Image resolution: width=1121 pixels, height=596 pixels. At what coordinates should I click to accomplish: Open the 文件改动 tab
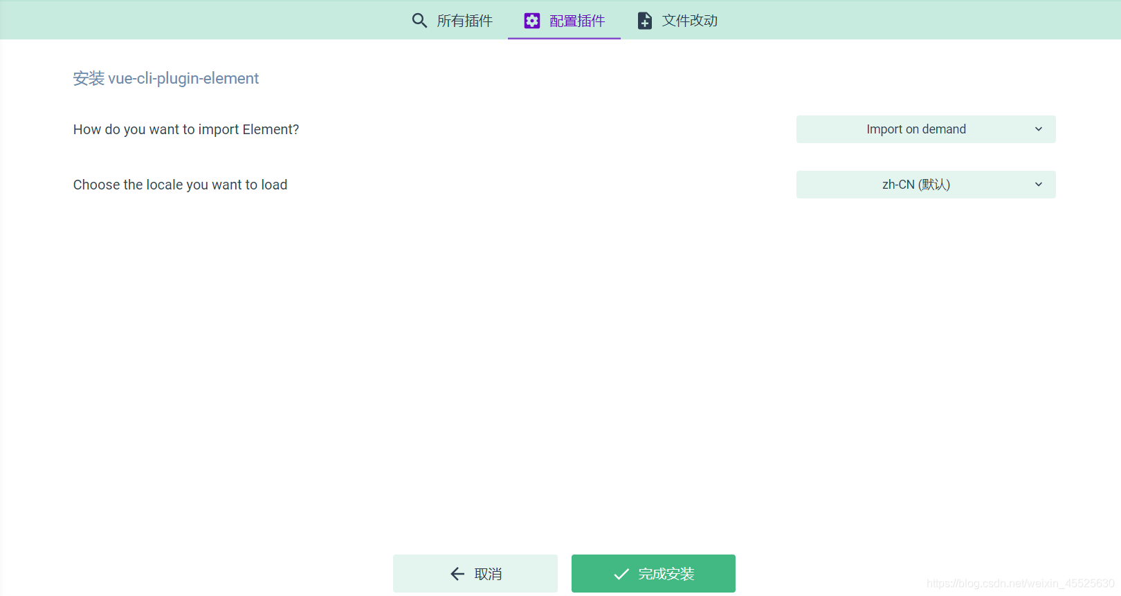677,20
